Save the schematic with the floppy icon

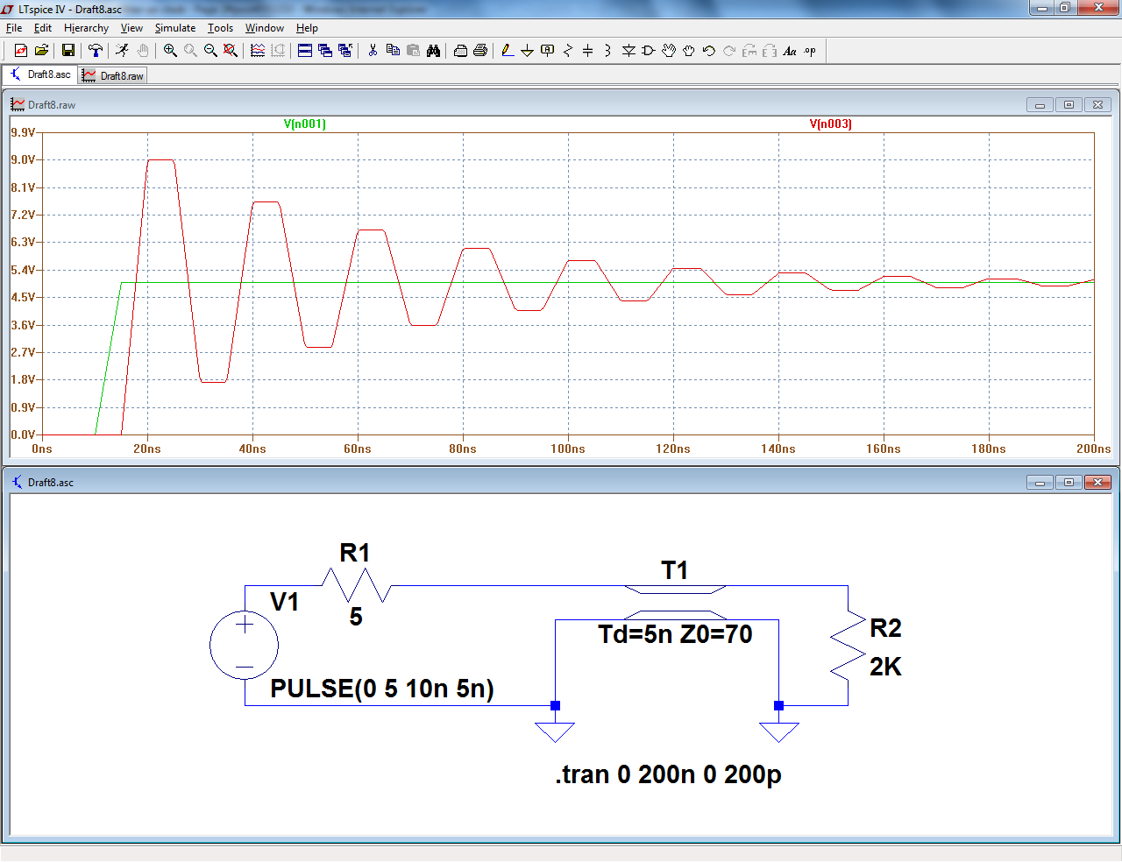click(67, 51)
